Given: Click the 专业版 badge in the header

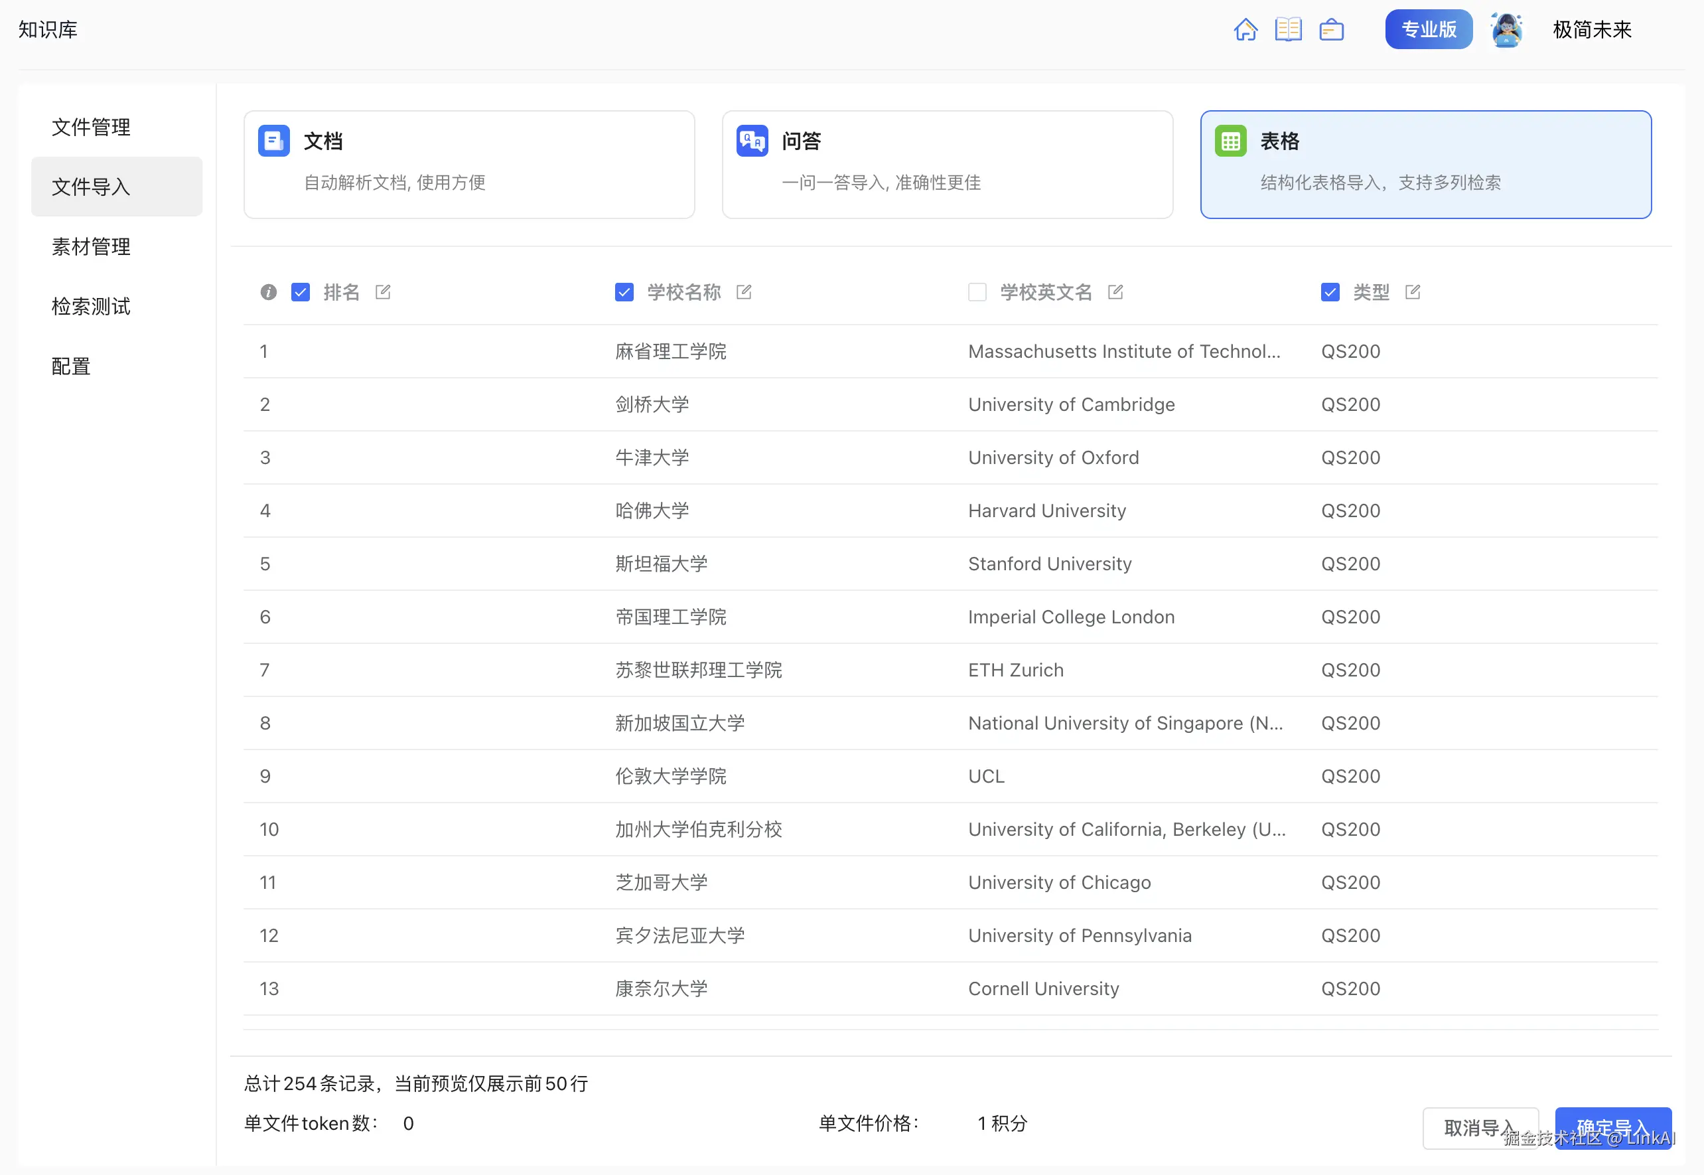Looking at the screenshot, I should click(1427, 29).
